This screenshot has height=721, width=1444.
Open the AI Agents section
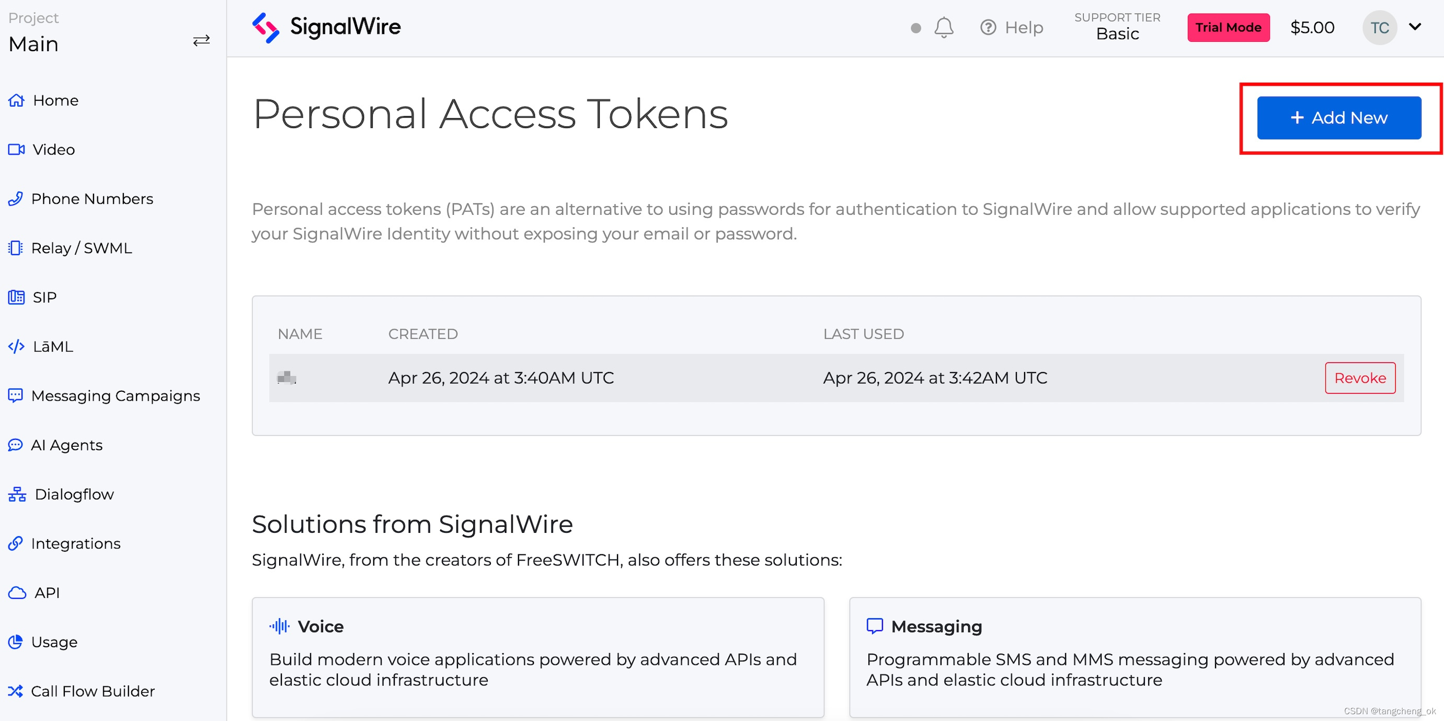tap(66, 444)
